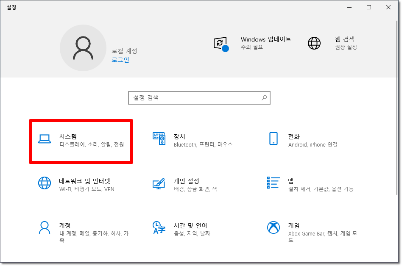Open the 게임 category title

tap(294, 225)
